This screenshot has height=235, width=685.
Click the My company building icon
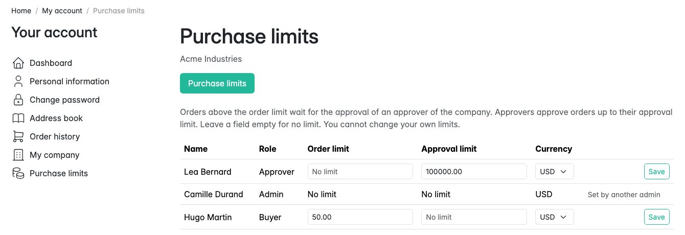click(18, 155)
